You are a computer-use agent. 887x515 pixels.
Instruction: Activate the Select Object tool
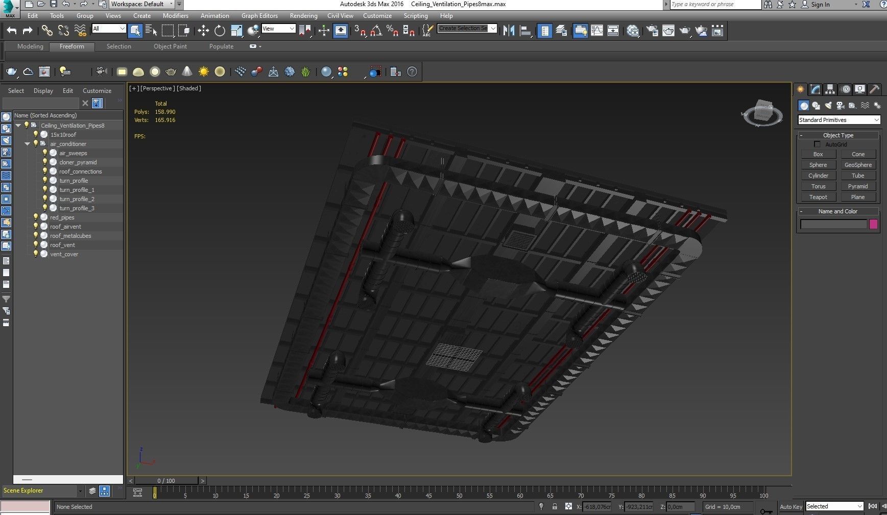tap(135, 31)
